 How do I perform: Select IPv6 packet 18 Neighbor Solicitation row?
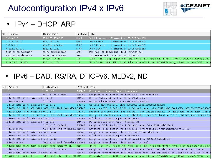(x=106, y=149)
